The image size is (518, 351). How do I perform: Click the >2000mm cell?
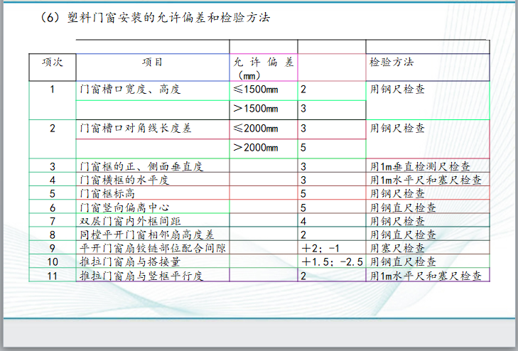tap(256, 148)
